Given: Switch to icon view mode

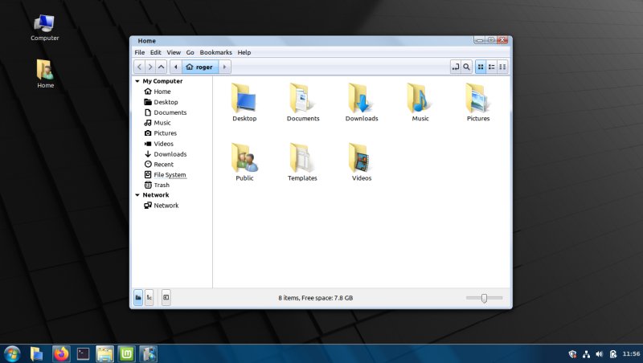Looking at the screenshot, I should point(481,67).
